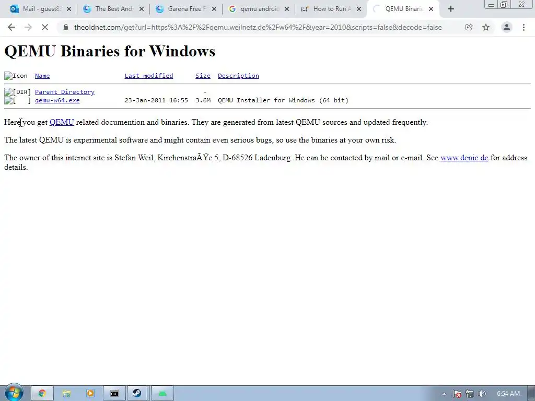Screen dimensions: 535x401
Task: Open the QEMU link in paragraph
Action: pos(62,122)
